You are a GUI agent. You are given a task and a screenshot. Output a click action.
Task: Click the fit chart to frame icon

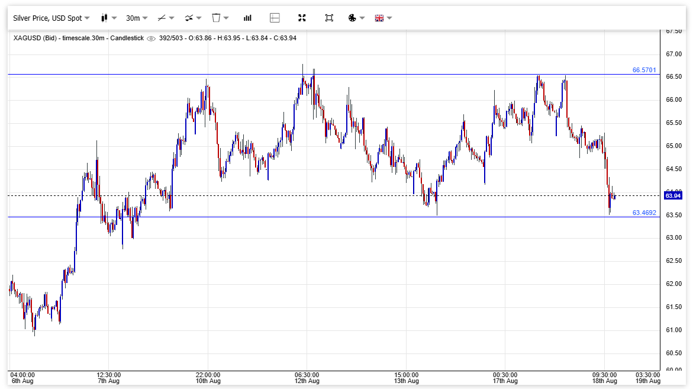pyautogui.click(x=329, y=18)
